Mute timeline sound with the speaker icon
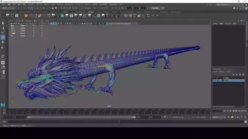248x139 pixels. pos(238,117)
